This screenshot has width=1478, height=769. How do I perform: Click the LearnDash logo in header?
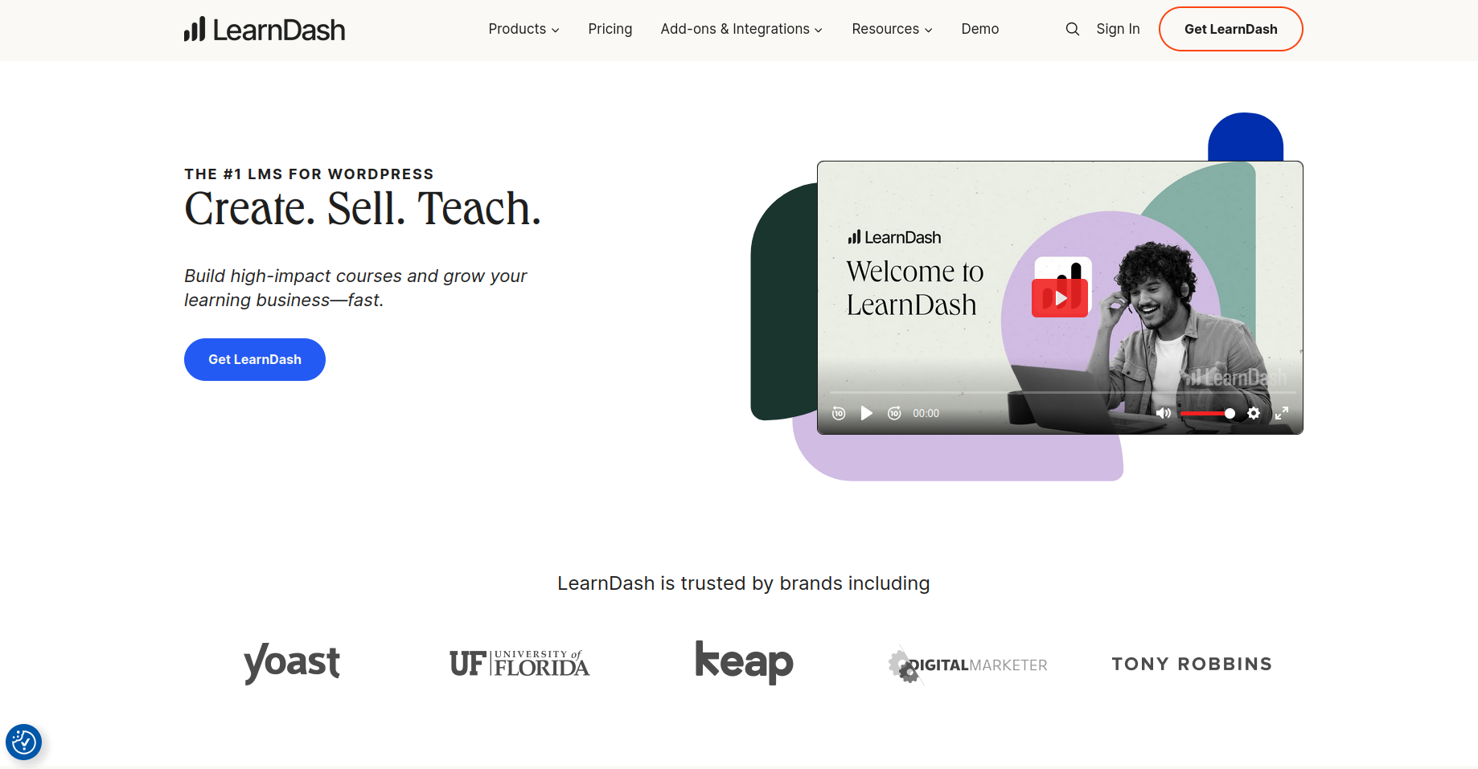(x=265, y=30)
